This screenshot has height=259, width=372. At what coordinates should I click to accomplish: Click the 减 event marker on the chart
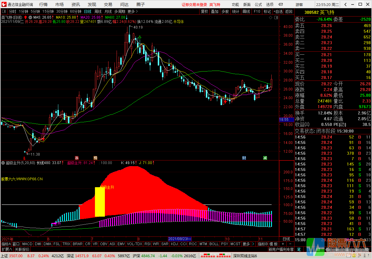click(x=265, y=158)
